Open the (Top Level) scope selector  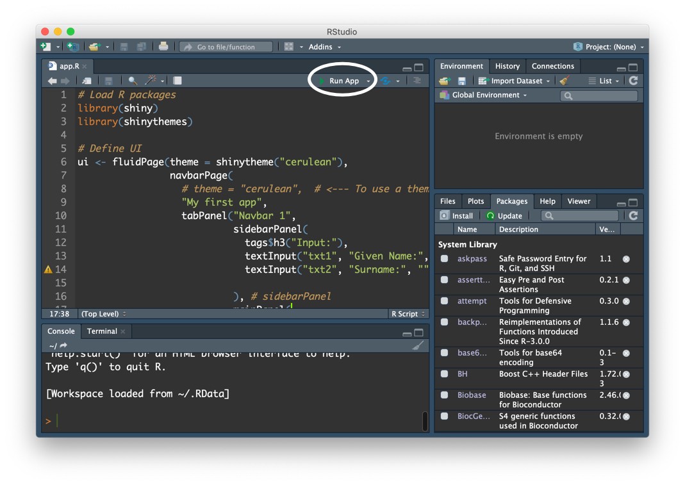[x=104, y=314]
